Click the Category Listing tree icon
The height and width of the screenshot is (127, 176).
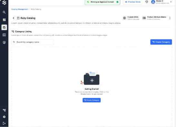click(13, 31)
